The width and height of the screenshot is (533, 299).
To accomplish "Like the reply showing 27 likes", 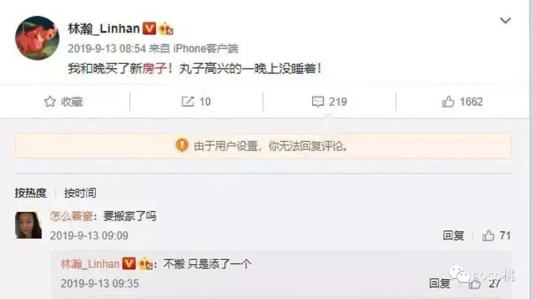I will pos(475,283).
